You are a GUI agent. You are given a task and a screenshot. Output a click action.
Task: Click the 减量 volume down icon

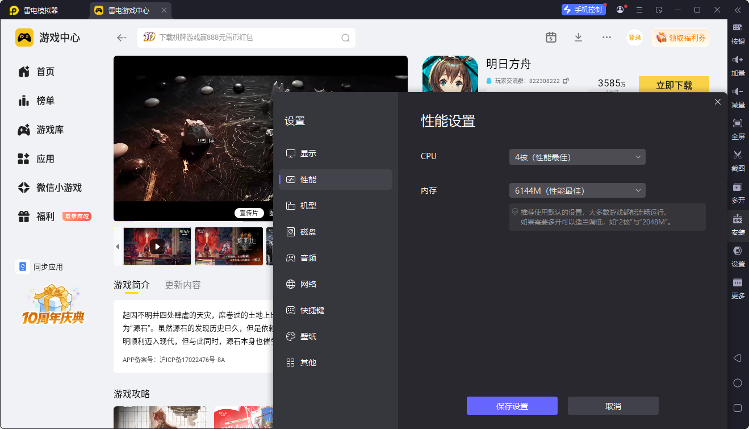[738, 91]
